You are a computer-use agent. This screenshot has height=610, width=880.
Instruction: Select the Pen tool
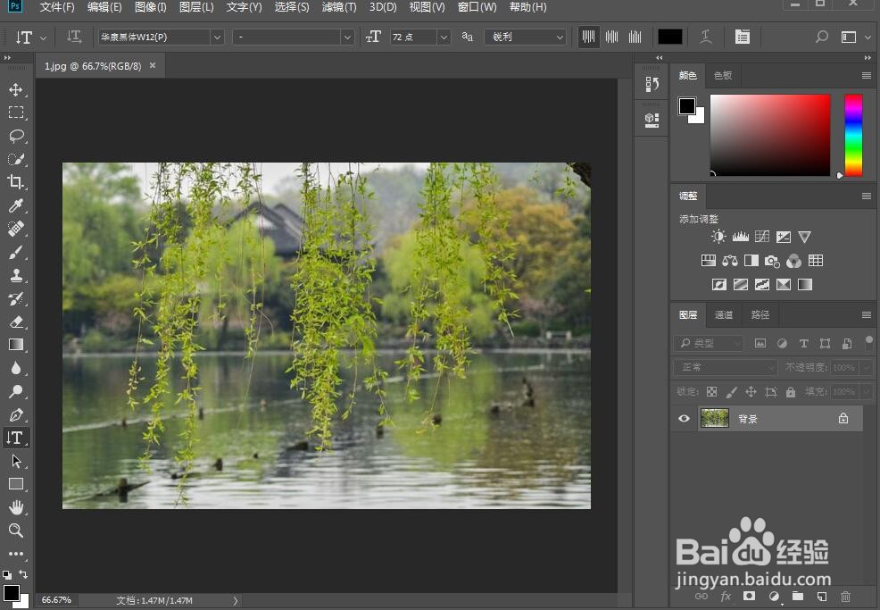click(x=16, y=414)
